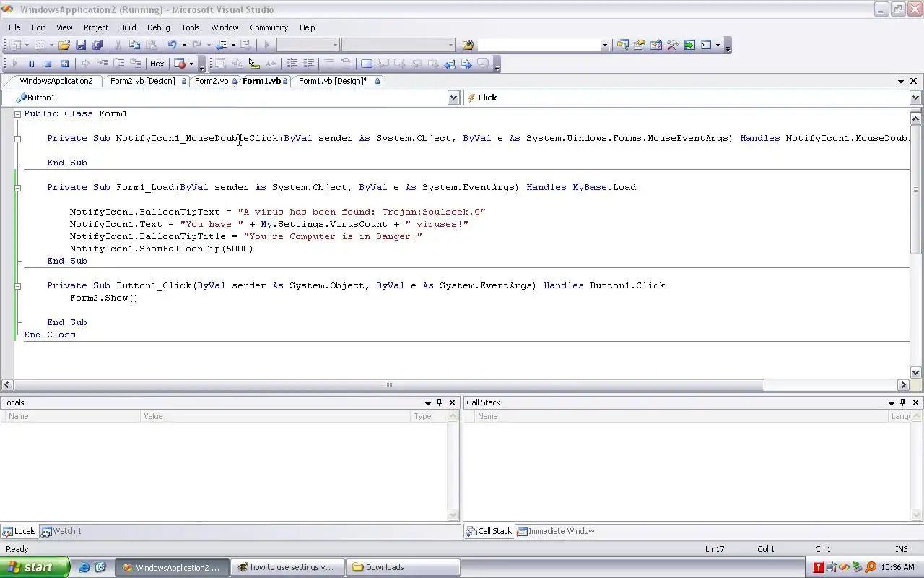Viewport: 924px width, 578px height.
Task: Click the Copy toolbar icon
Action: pyautogui.click(x=134, y=45)
